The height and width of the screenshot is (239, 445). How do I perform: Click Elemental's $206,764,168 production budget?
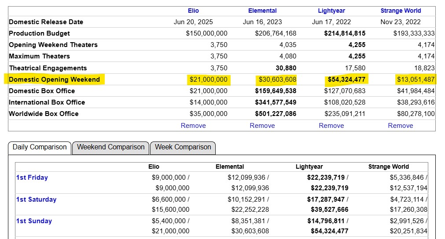[x=276, y=33]
